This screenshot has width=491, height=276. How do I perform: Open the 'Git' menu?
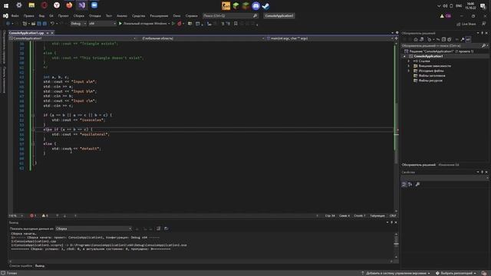tap(51, 15)
